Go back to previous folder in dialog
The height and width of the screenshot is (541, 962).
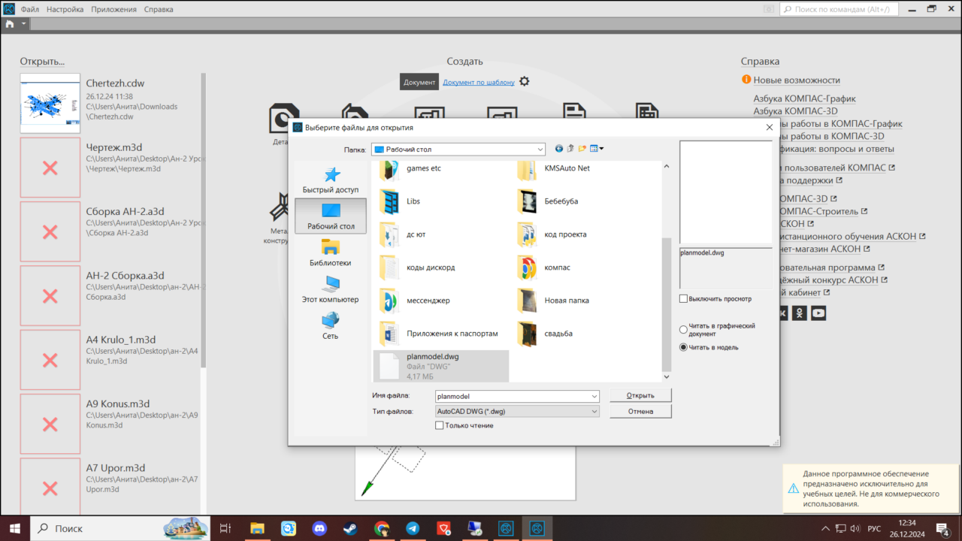559,149
